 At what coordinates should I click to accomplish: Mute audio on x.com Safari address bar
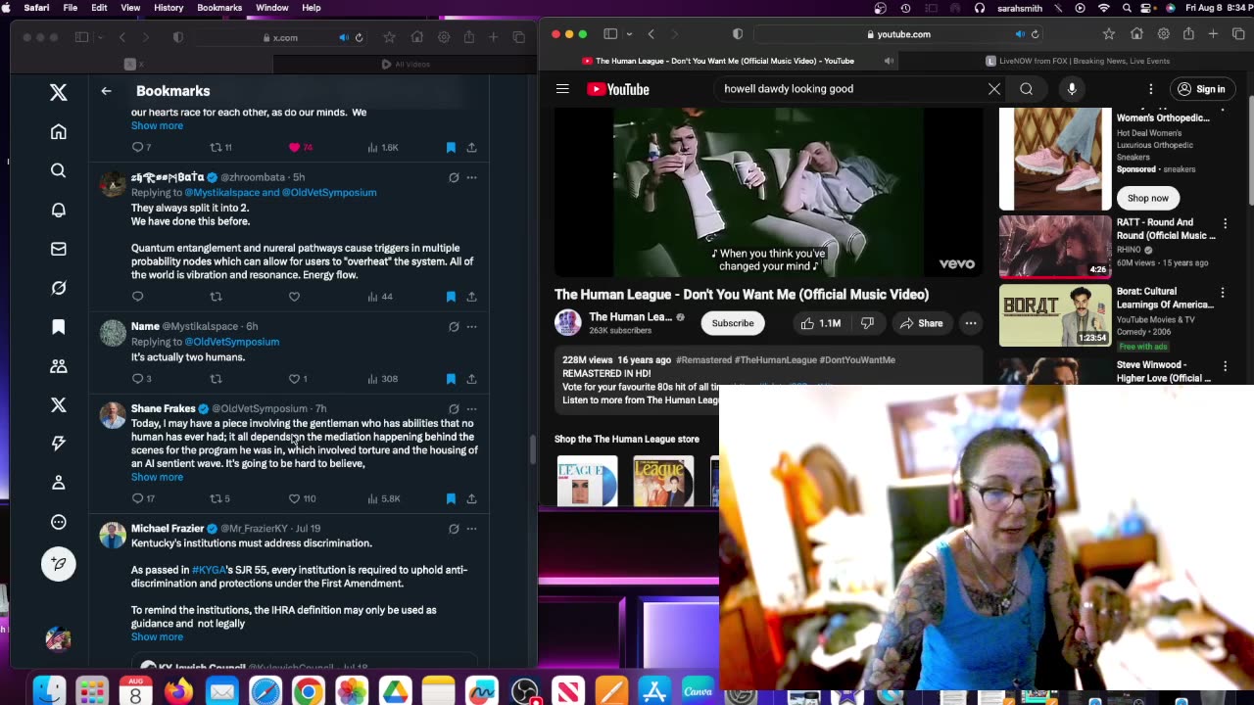(x=343, y=37)
